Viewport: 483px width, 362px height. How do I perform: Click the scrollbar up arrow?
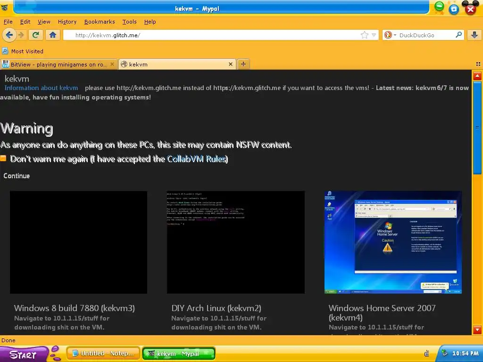click(x=477, y=76)
